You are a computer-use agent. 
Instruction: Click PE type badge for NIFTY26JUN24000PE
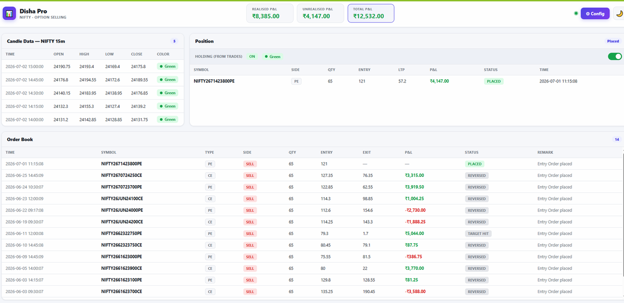click(x=210, y=210)
